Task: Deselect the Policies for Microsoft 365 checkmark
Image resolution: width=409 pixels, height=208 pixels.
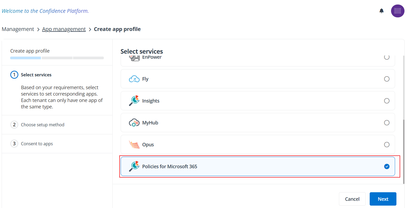Action: (x=387, y=166)
